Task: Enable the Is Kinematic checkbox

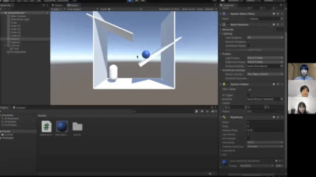Action: pos(248,138)
